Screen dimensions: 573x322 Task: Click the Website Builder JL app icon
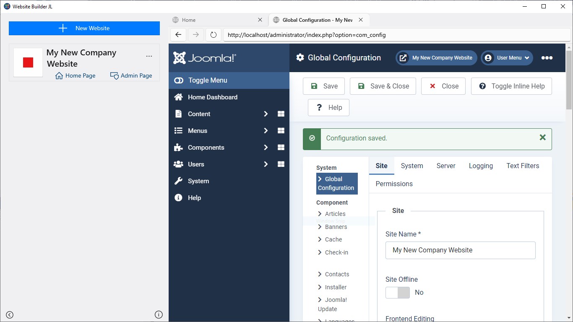tap(7, 6)
